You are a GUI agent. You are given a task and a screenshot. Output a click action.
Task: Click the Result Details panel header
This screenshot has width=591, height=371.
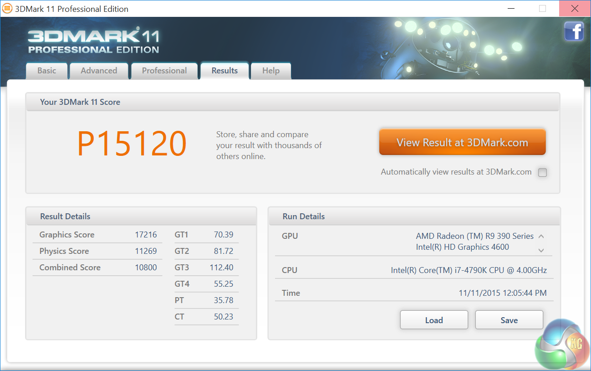pyautogui.click(x=142, y=216)
